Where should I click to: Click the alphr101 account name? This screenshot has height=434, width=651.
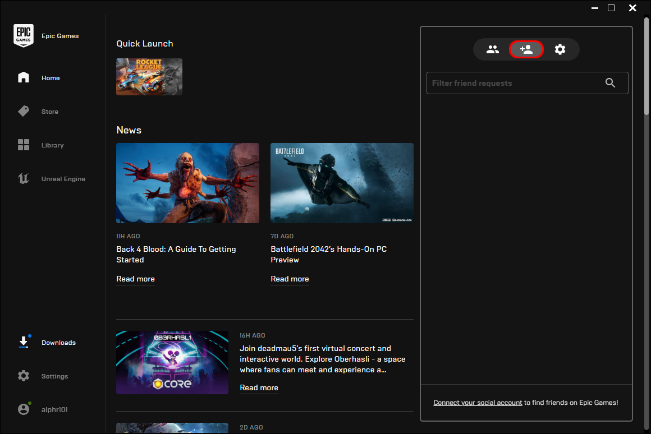[x=54, y=409]
